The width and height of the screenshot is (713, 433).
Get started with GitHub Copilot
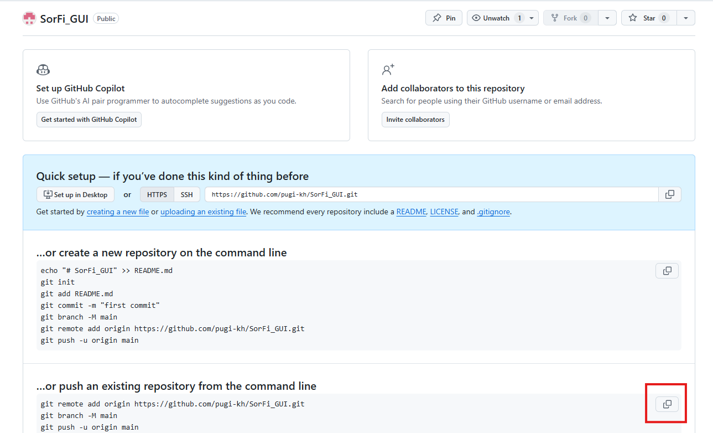pyautogui.click(x=89, y=120)
